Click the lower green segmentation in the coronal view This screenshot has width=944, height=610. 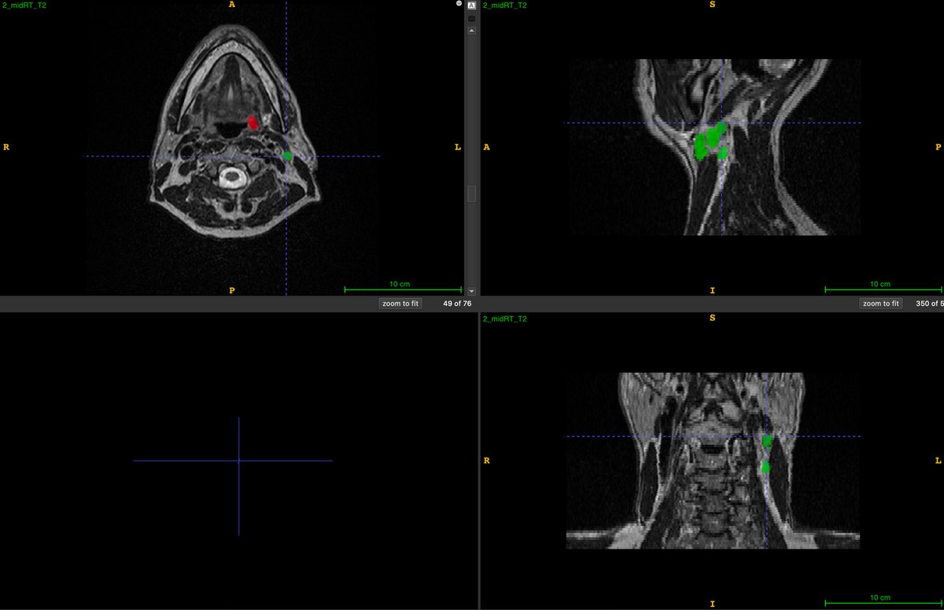tap(765, 467)
